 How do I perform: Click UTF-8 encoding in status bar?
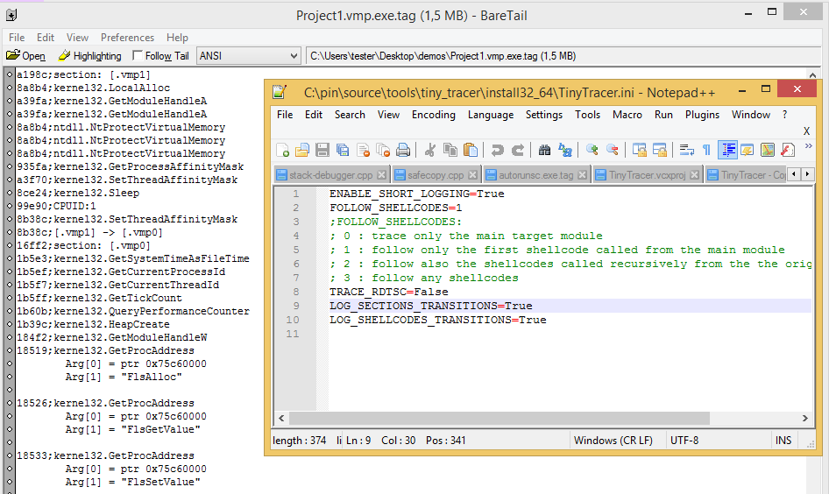[684, 441]
